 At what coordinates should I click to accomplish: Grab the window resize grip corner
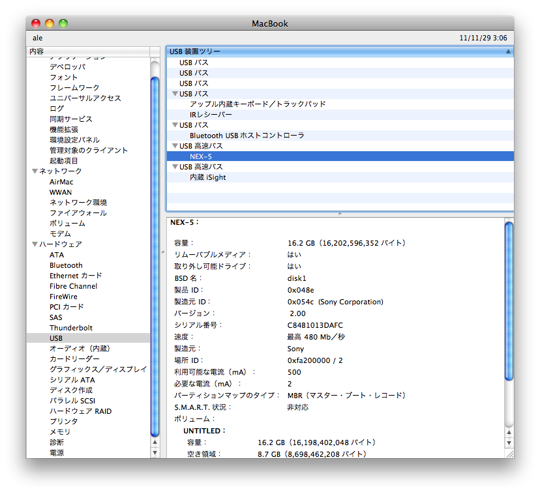click(x=509, y=454)
